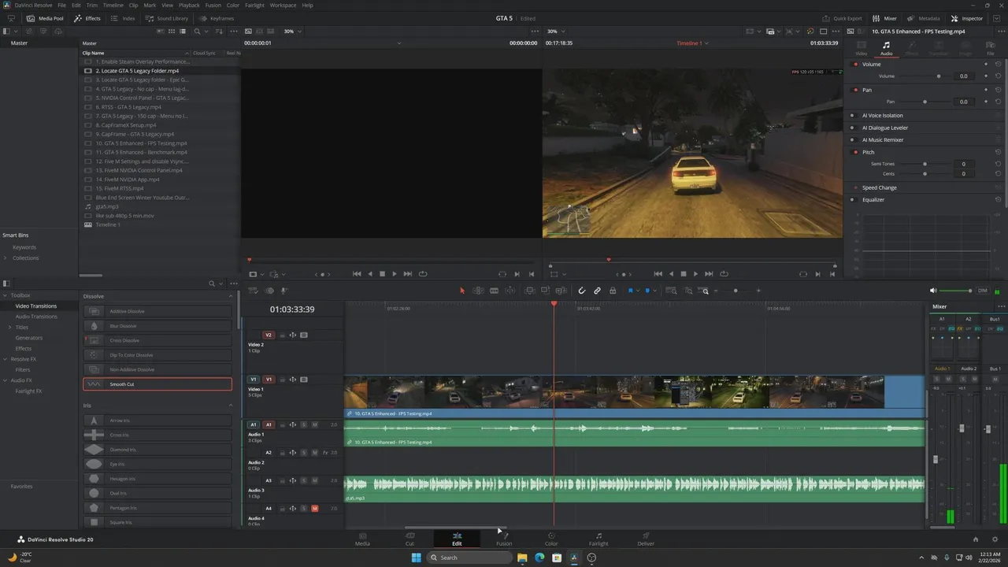Open Windows File Explorer from taskbar
Screen dimensions: 1008x567
point(522,558)
